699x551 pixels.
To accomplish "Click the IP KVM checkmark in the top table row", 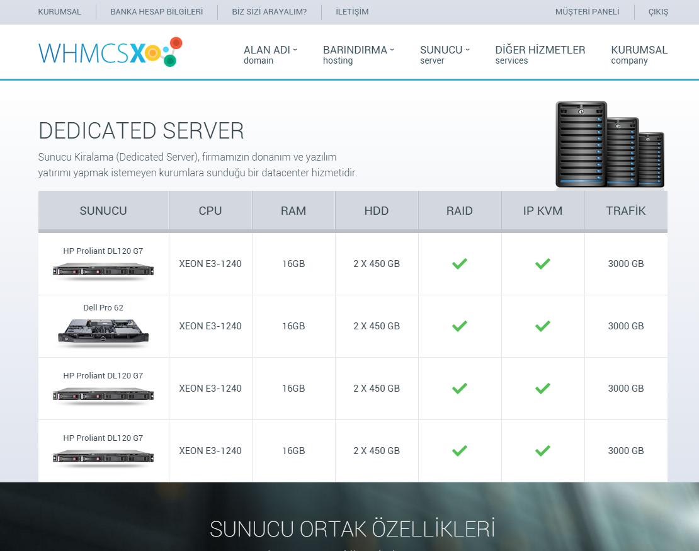I will (543, 263).
